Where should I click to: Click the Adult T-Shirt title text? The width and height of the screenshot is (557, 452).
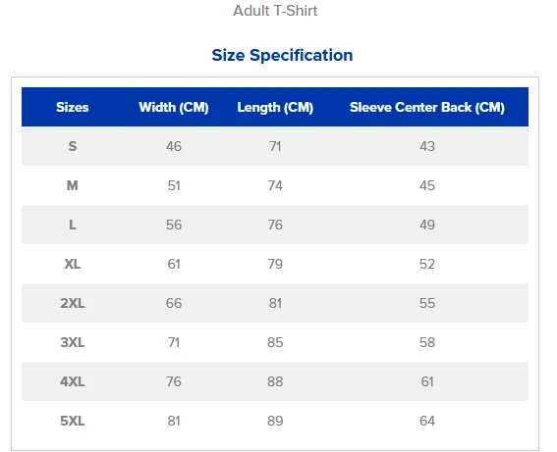[275, 11]
